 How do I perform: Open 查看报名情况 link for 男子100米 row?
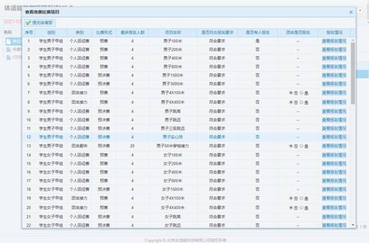[x=334, y=41]
